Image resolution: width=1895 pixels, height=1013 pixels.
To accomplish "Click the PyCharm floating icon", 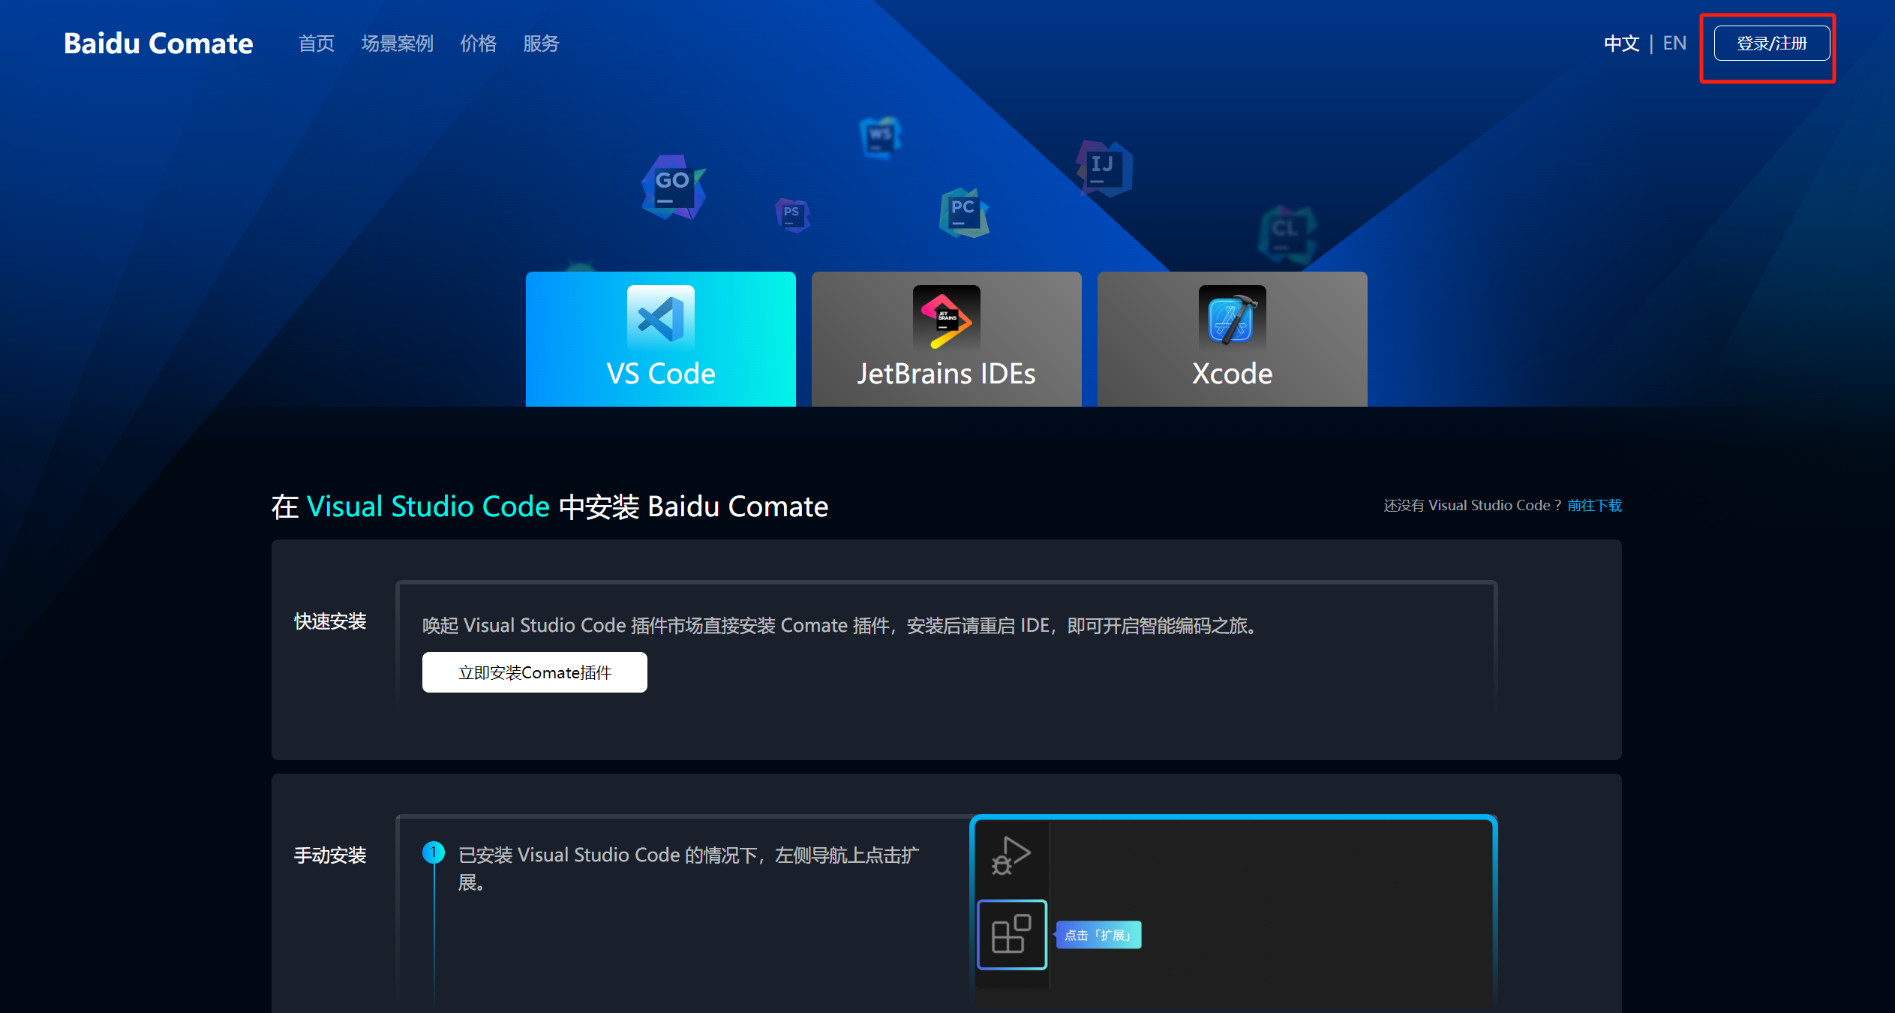I will tap(963, 212).
